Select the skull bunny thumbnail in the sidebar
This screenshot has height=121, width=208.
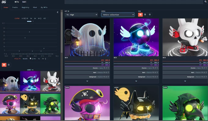(x=50, y=81)
